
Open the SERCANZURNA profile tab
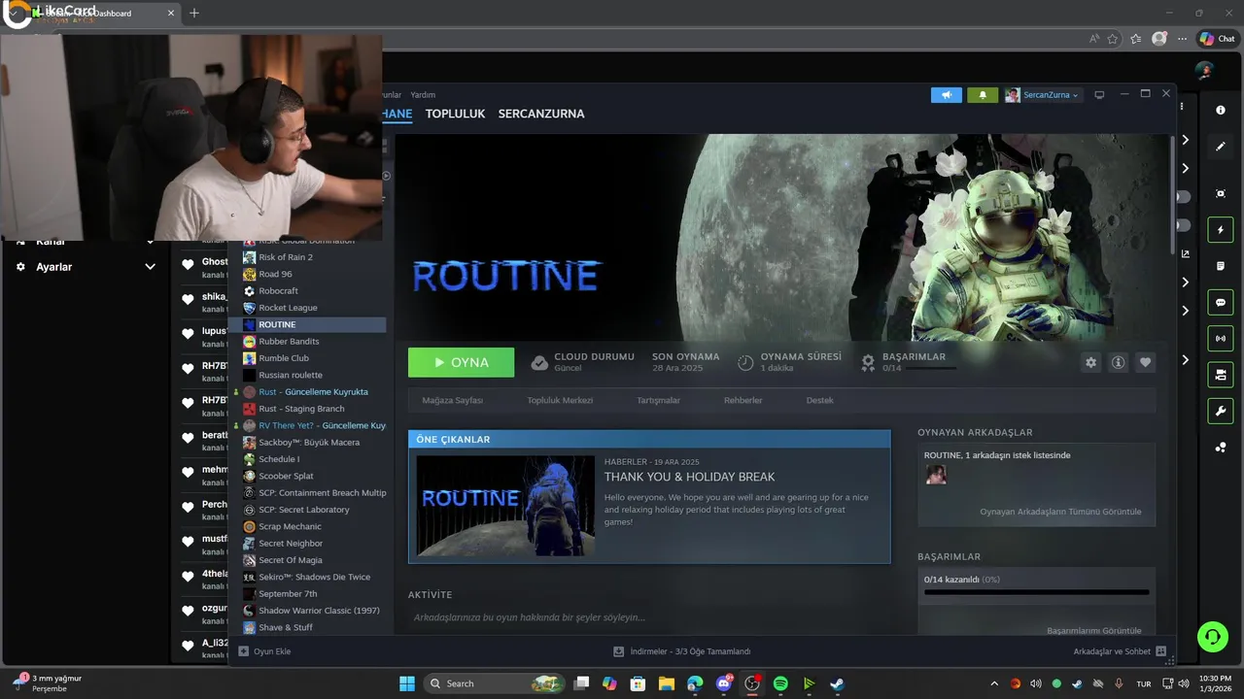coord(541,114)
